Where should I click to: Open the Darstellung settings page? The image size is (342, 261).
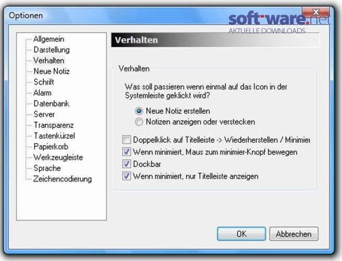click(x=52, y=50)
